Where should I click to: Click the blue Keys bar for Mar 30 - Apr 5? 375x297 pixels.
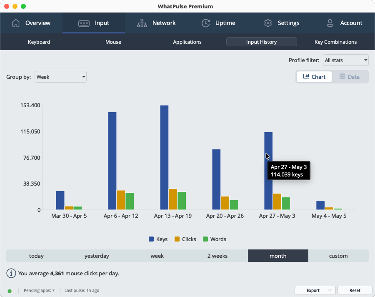click(60, 200)
